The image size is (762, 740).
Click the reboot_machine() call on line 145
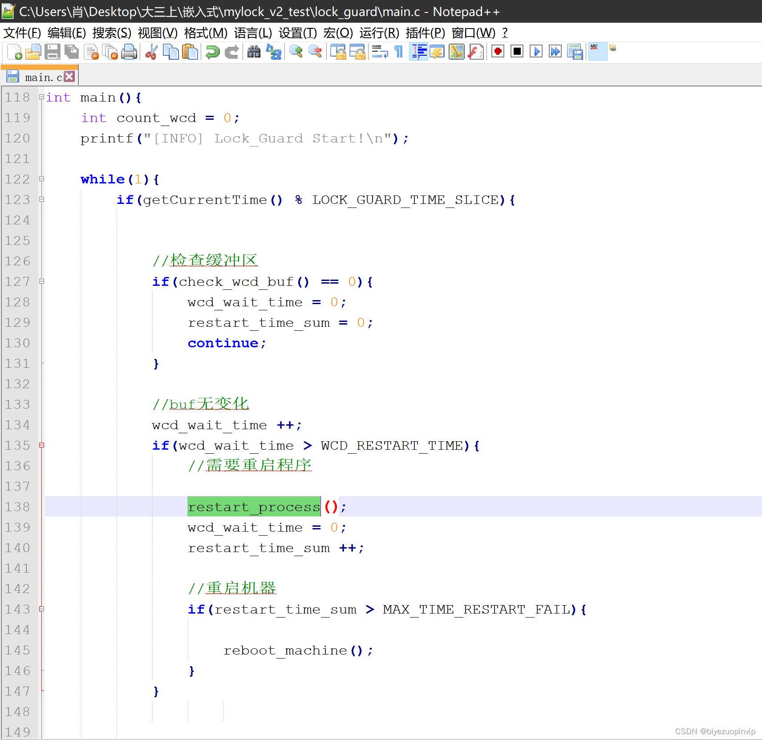tap(298, 650)
